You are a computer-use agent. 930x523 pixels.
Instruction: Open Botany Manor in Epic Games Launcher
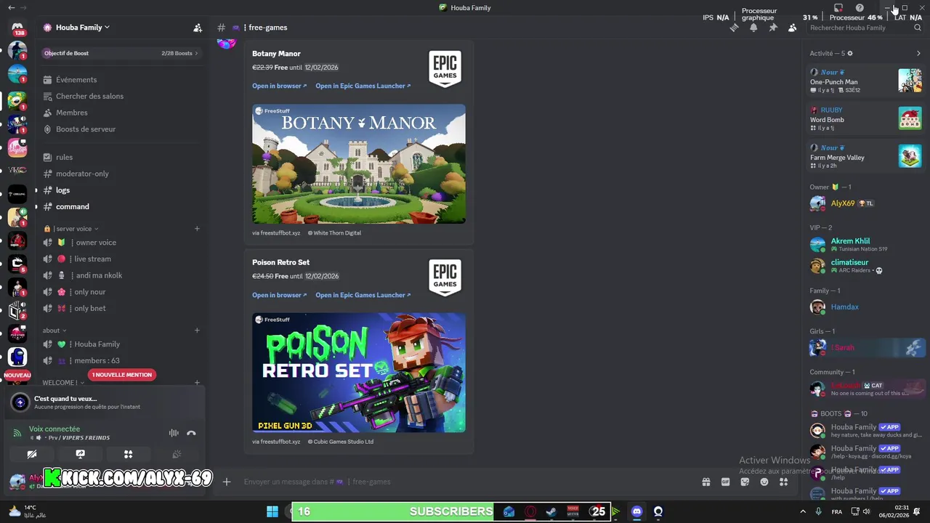(363, 86)
